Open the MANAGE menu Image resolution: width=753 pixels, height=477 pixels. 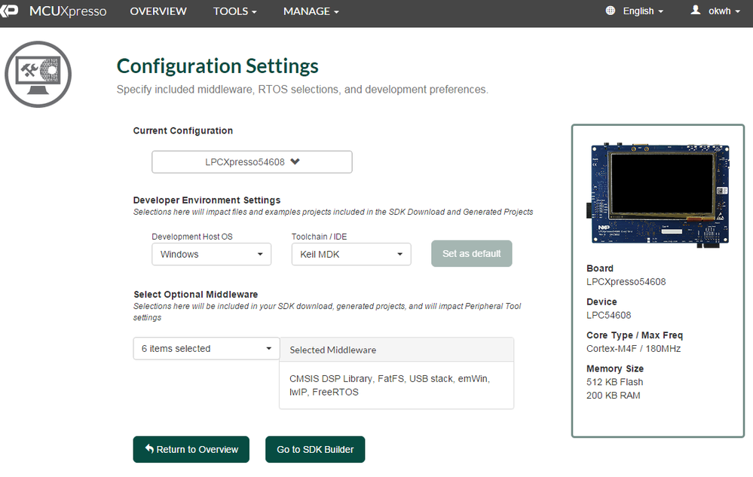[311, 11]
